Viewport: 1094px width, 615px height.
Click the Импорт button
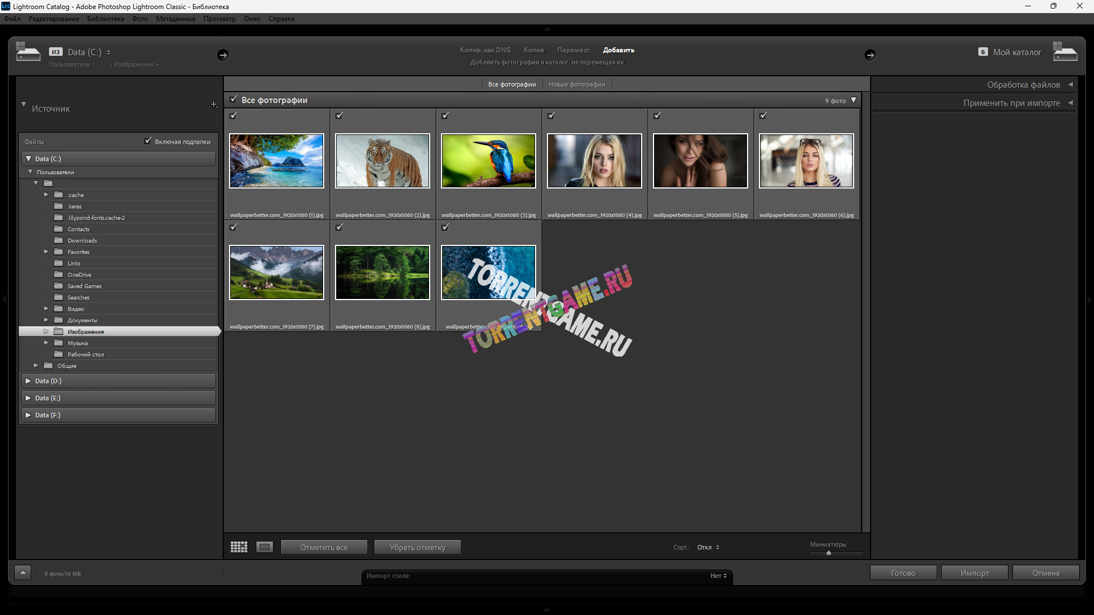(x=975, y=573)
